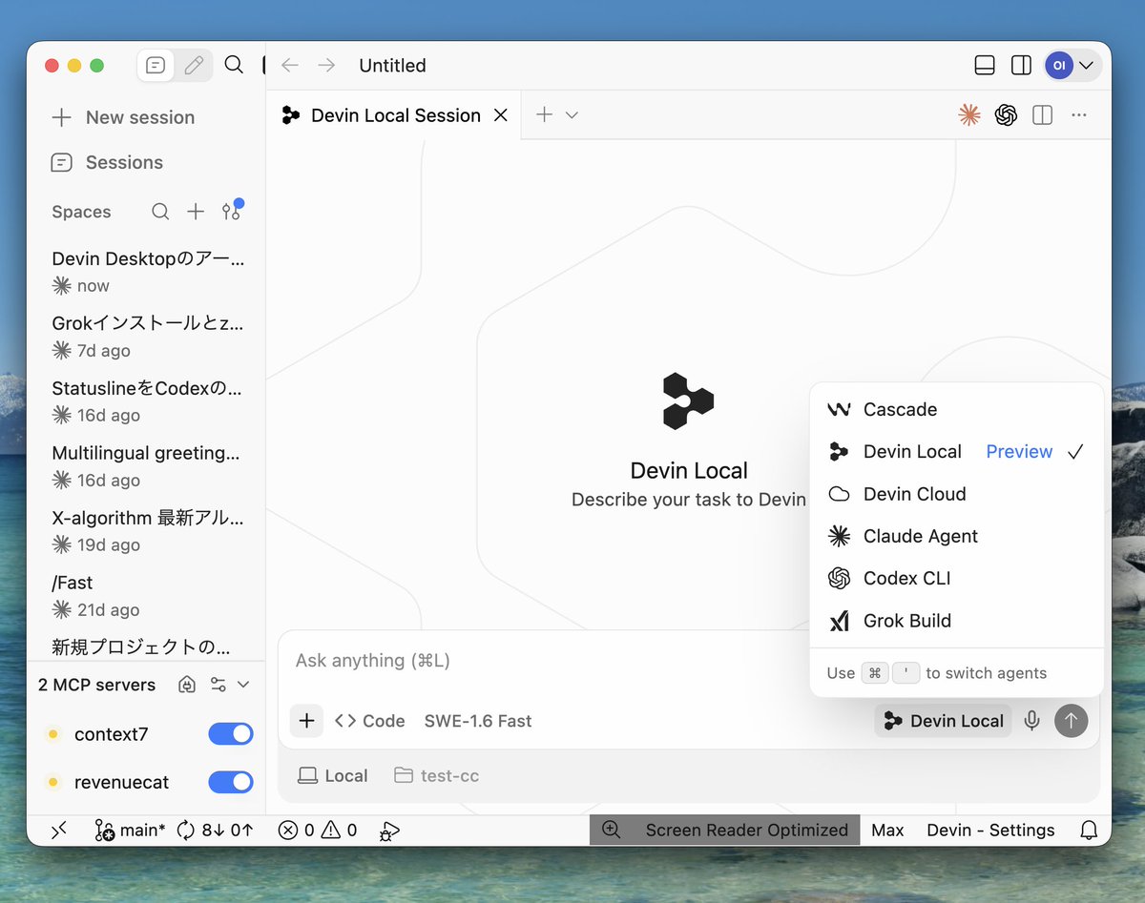1145x903 pixels.
Task: Open the sessions view icon in title bar
Action: (x=156, y=66)
